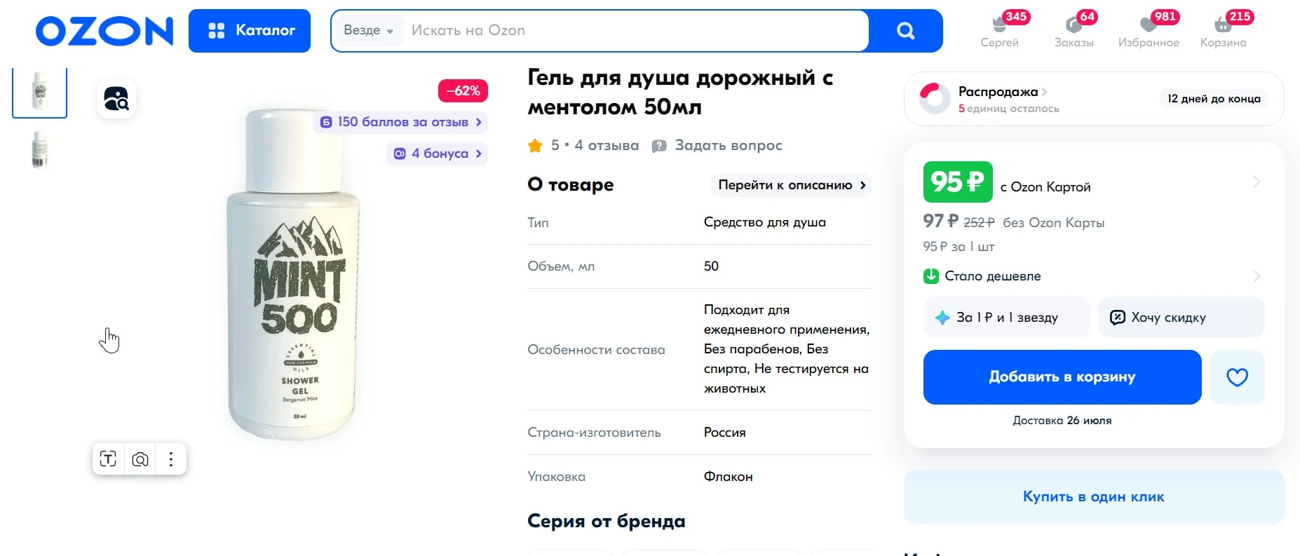Screen dimensions: 1300x556
Task: Click the 95 ₽ Ozon Card price
Action: (x=958, y=182)
